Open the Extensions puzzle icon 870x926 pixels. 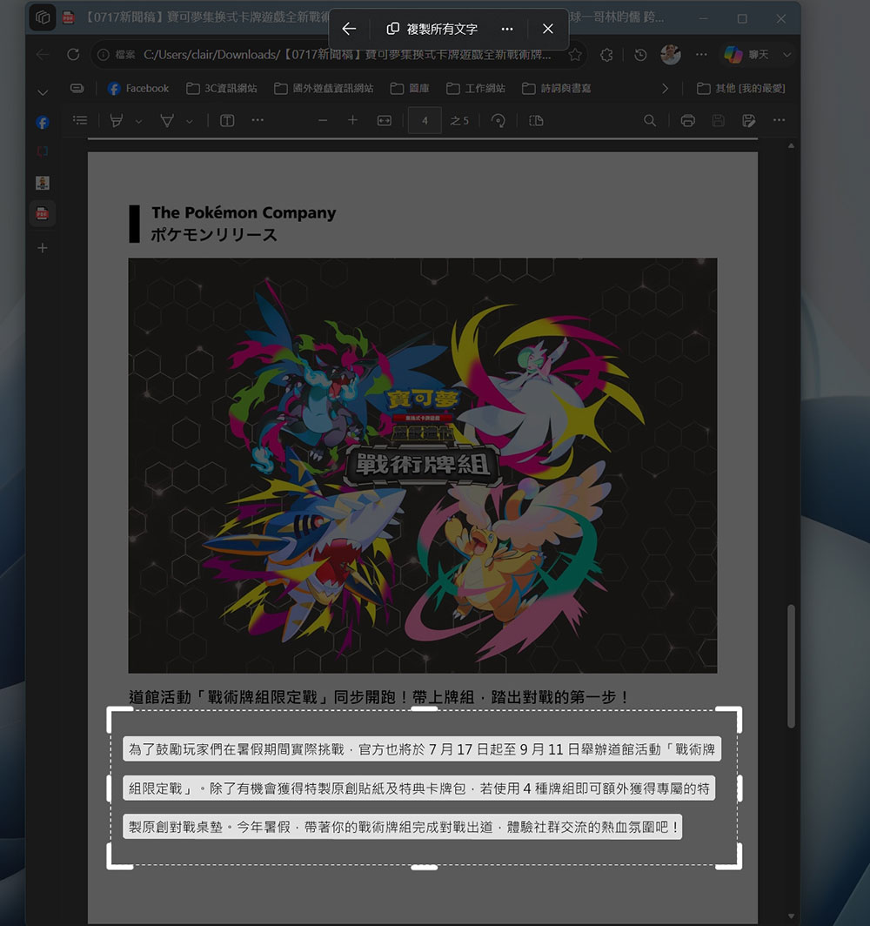tap(606, 55)
